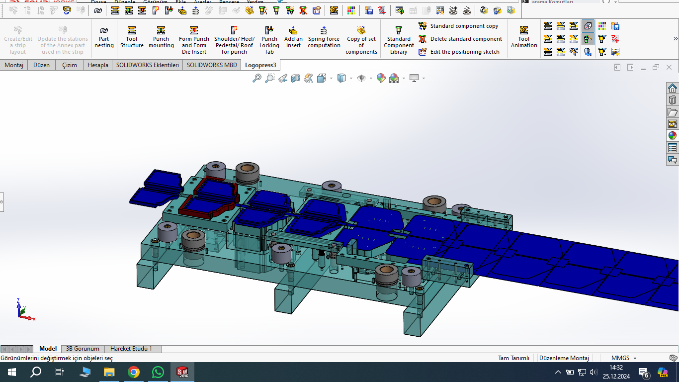
Task: Start the Tool Animation
Action: pos(524,38)
